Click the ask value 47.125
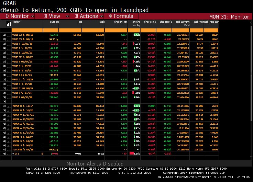Screen dimensions: 253x182 pyautogui.click(x=100, y=57)
